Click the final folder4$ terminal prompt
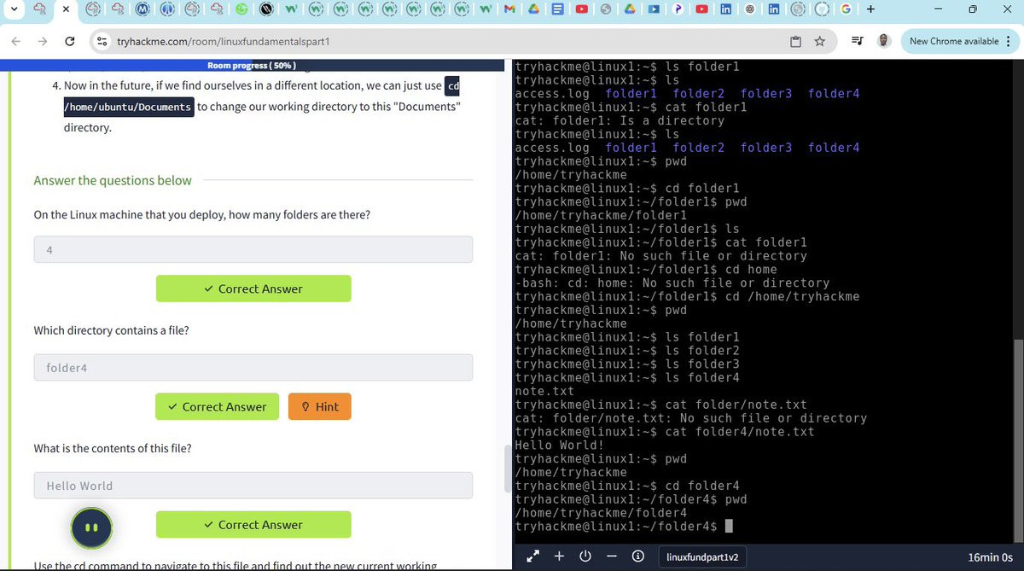This screenshot has height=571, width=1024. point(616,526)
